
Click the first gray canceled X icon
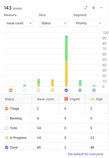(80, 90)
